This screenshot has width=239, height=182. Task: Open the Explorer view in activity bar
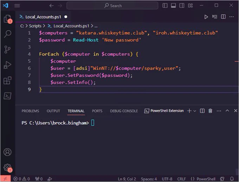(x=7, y=19)
